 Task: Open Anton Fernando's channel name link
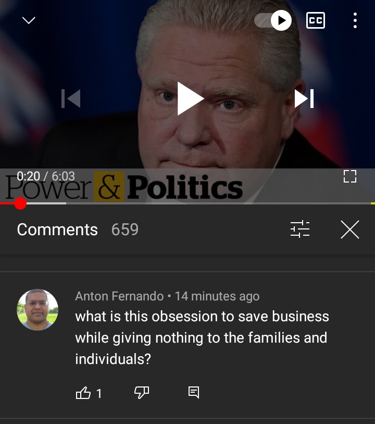(x=119, y=296)
